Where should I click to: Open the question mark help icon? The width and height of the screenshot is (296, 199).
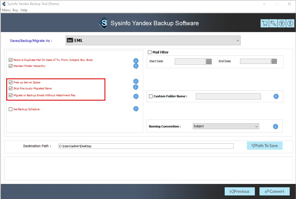[x=282, y=24]
